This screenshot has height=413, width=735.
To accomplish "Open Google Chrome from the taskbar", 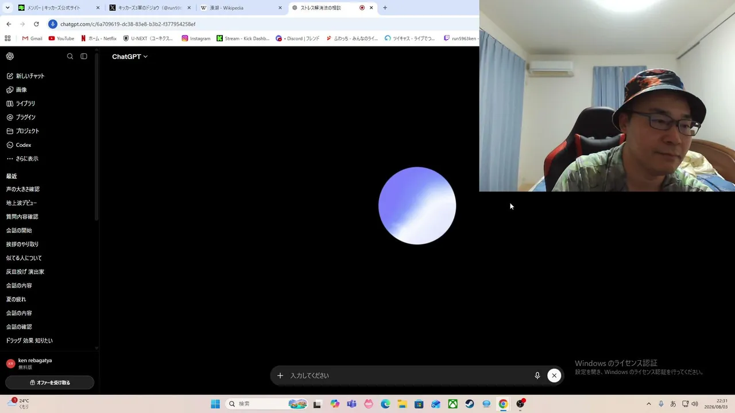I will point(503,404).
